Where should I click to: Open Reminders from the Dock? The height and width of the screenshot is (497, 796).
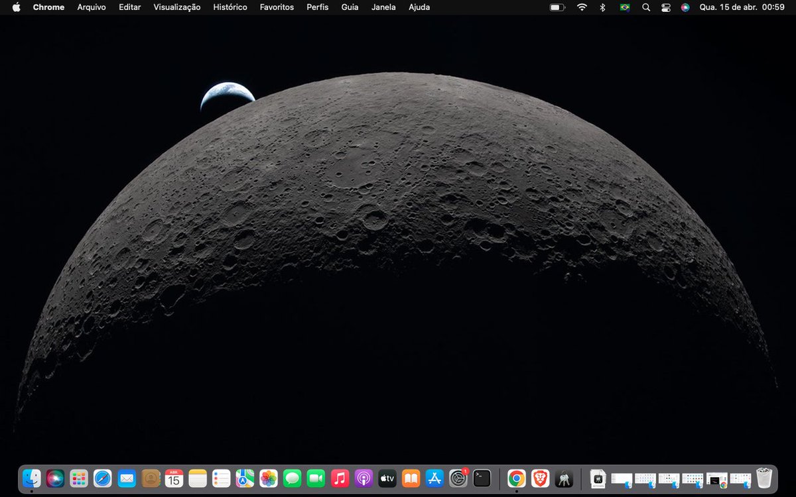coord(222,478)
